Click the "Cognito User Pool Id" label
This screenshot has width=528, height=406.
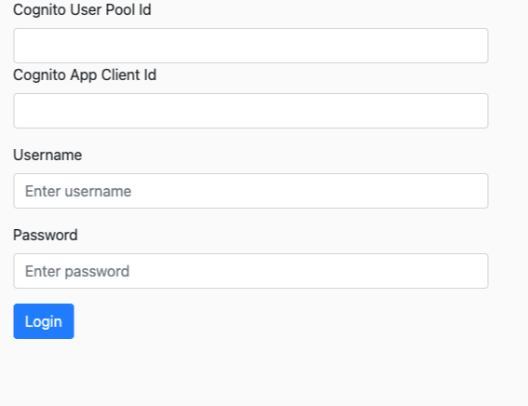pyautogui.click(x=82, y=9)
